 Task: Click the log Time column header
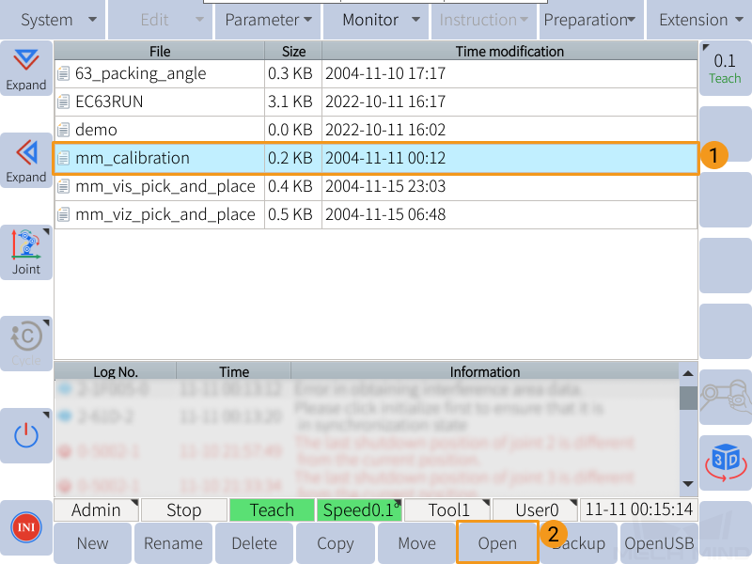click(234, 371)
